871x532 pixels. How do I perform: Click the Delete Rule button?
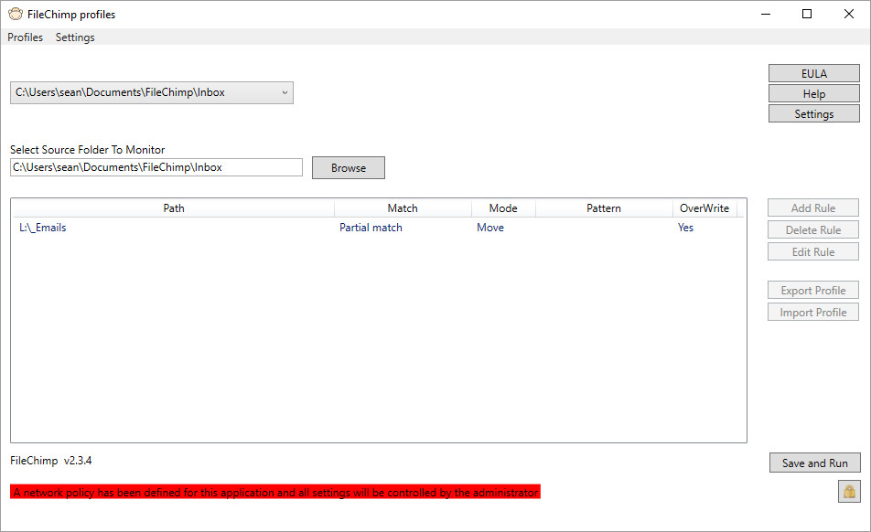(813, 229)
